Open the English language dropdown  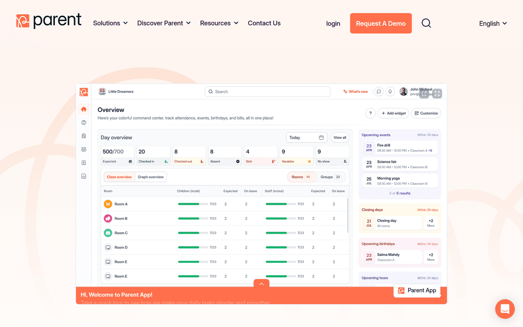(x=493, y=24)
